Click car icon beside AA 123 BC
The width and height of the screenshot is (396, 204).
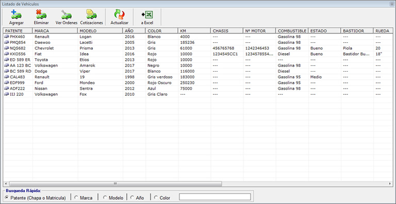point(7,65)
